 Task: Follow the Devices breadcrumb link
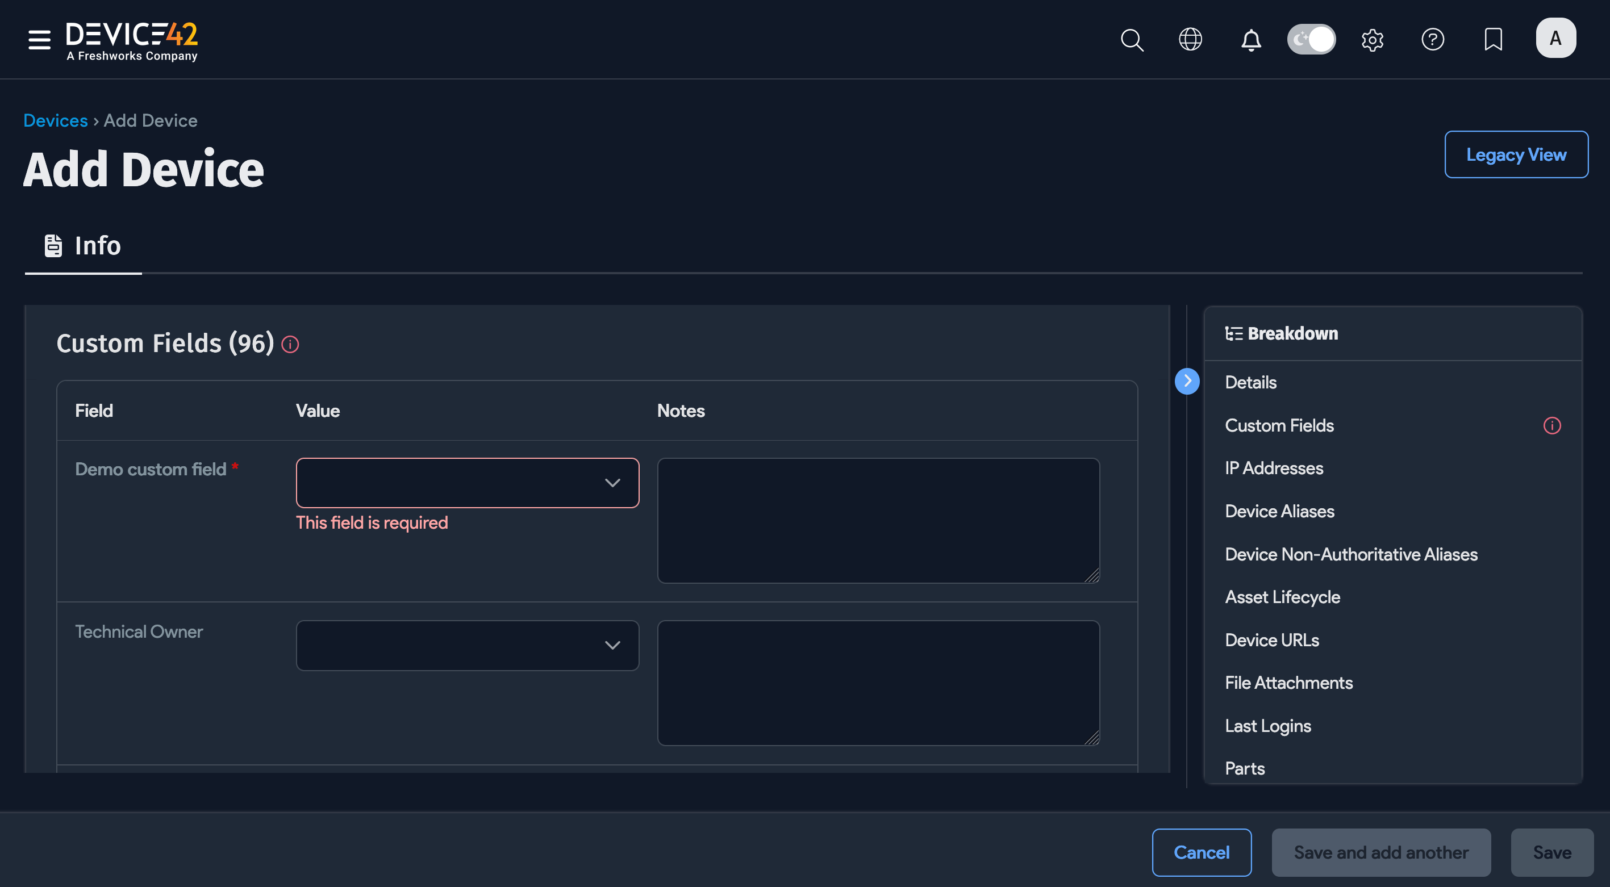(55, 120)
